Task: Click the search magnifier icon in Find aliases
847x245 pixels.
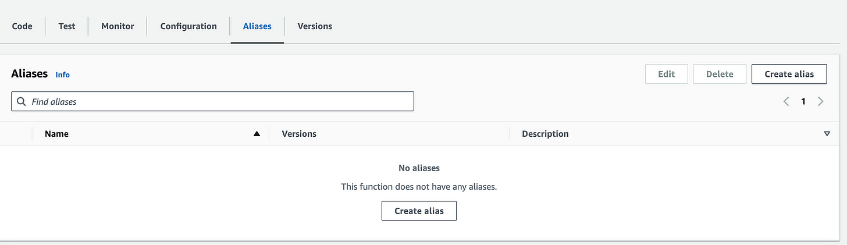Action: tap(22, 101)
